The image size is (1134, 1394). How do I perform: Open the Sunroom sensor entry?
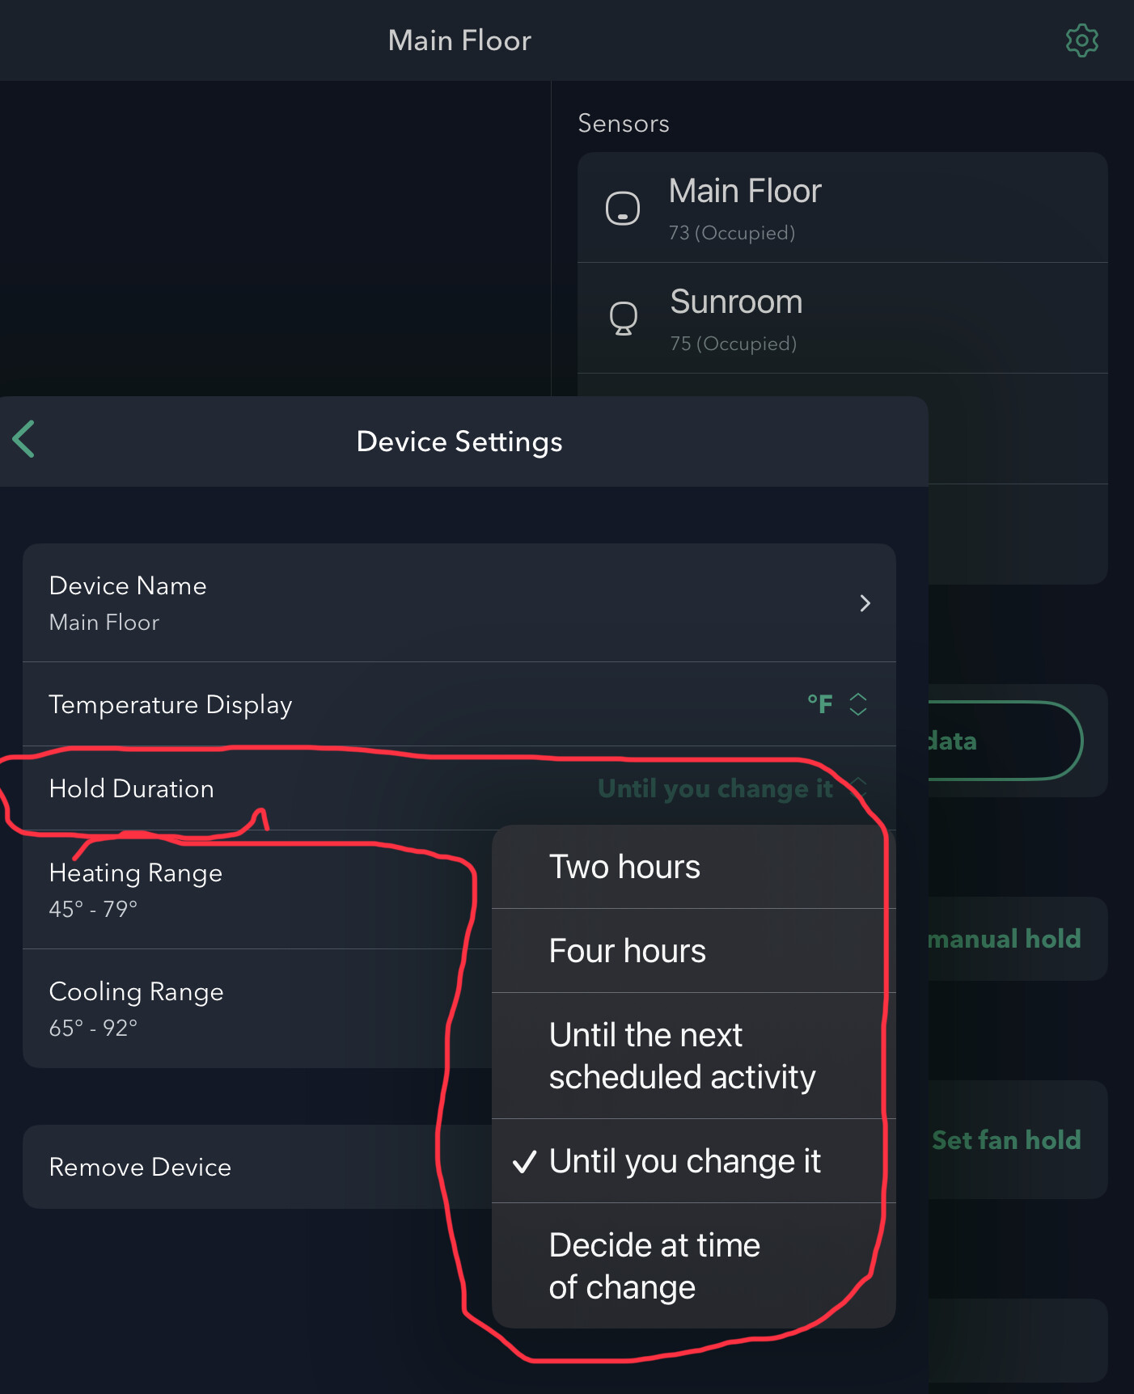[841, 319]
